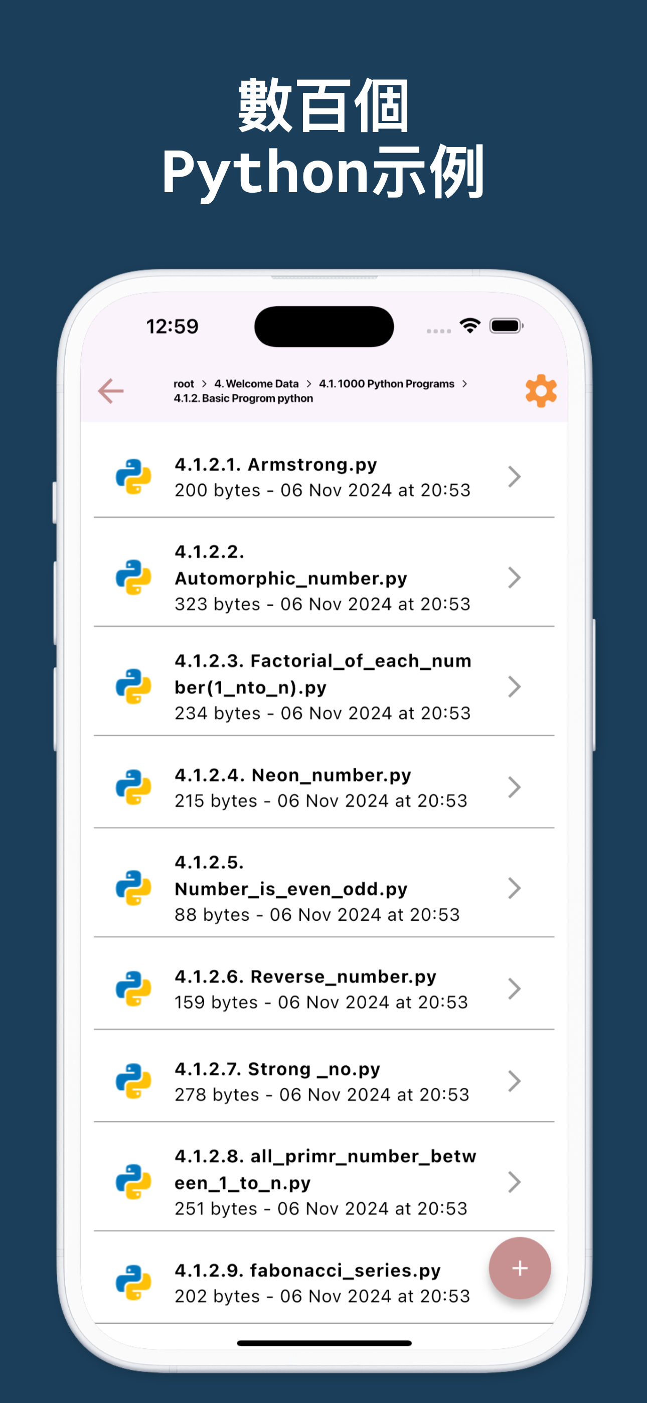Tap the pink plus add button

coord(520,1268)
